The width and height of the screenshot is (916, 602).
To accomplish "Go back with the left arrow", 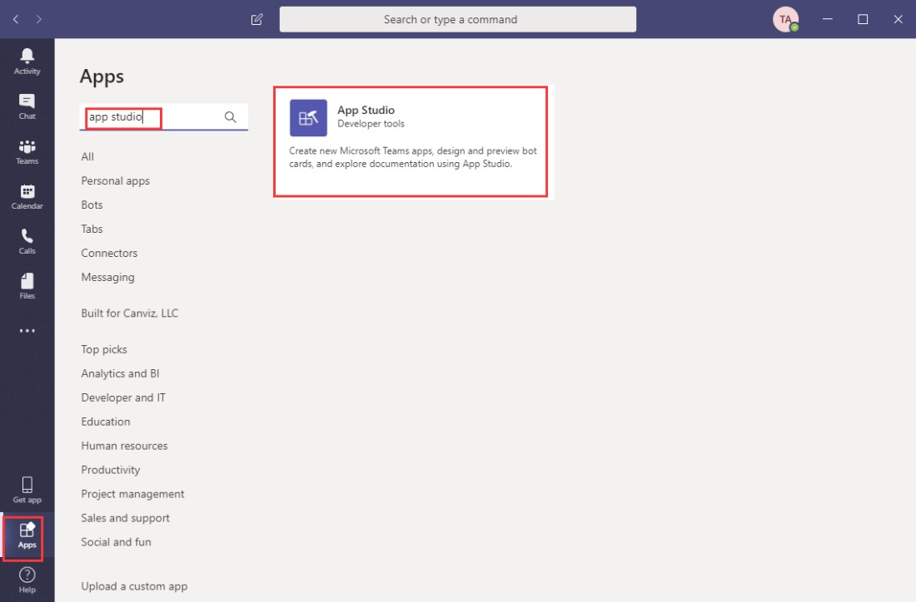I will coord(16,19).
